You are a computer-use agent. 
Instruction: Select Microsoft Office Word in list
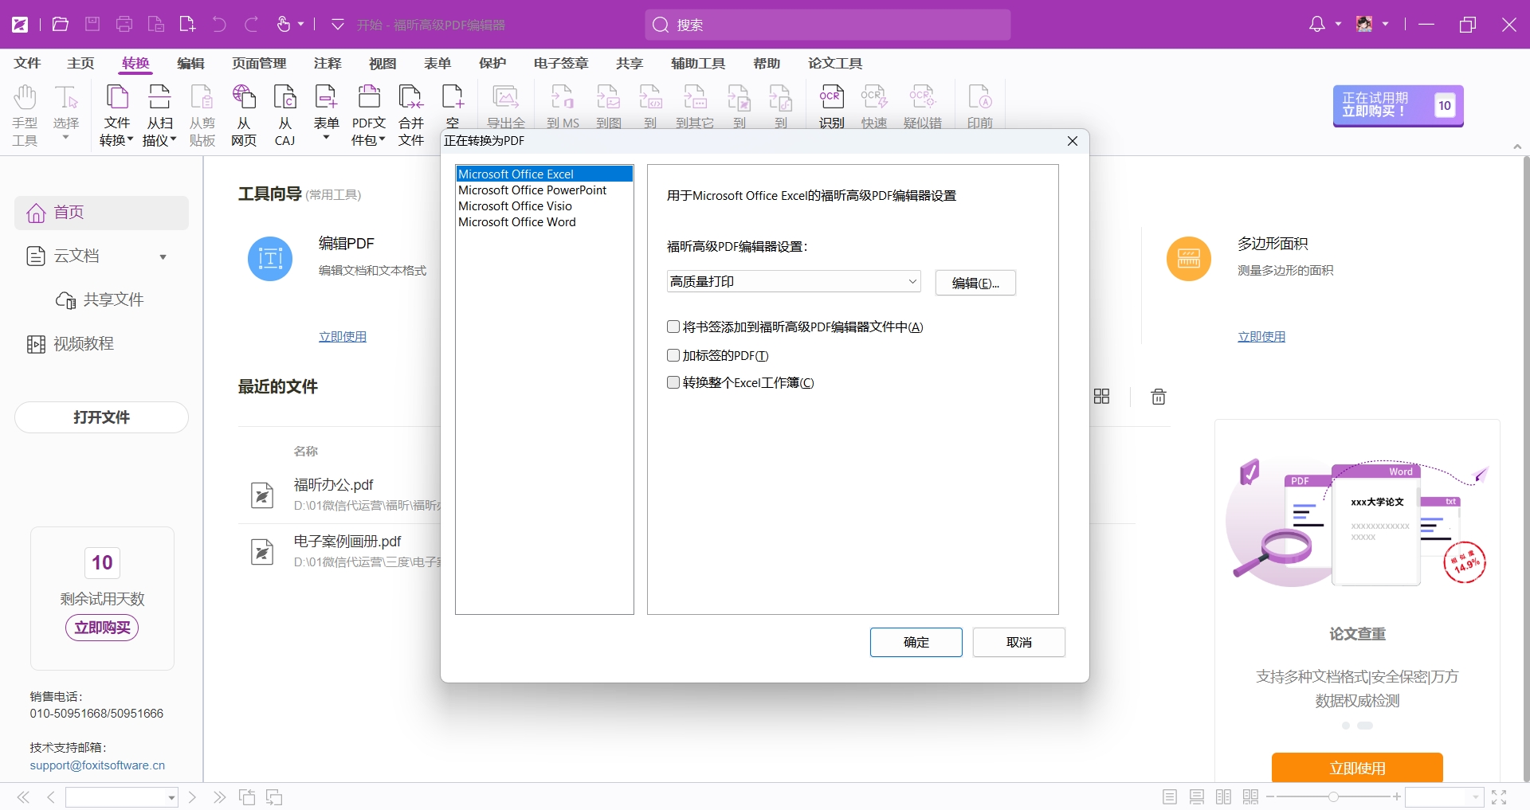click(x=517, y=222)
